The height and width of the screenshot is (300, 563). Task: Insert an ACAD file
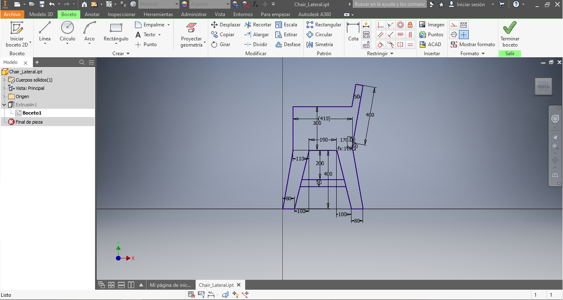[x=430, y=45]
